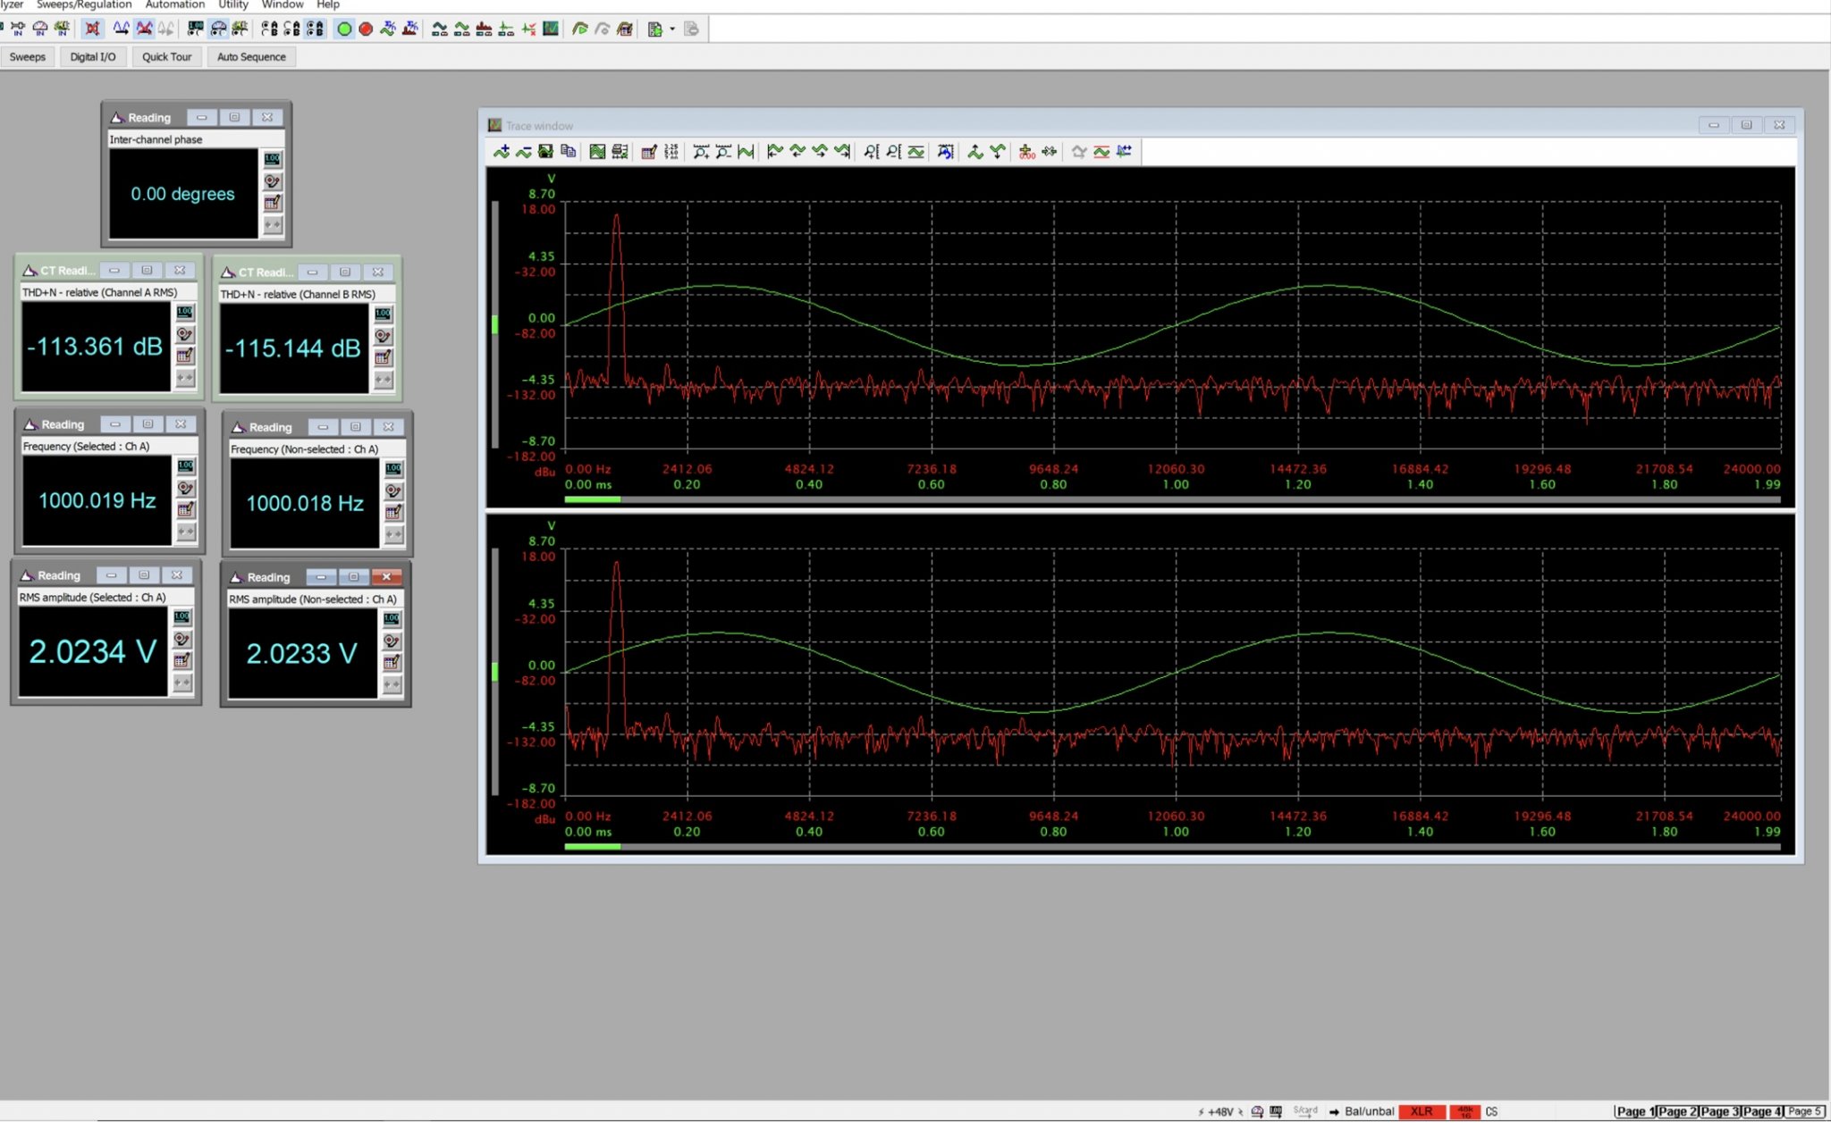Image resolution: width=1831 pixels, height=1123 pixels.
Task: Click the shift trace up icon
Action: pyautogui.click(x=975, y=152)
